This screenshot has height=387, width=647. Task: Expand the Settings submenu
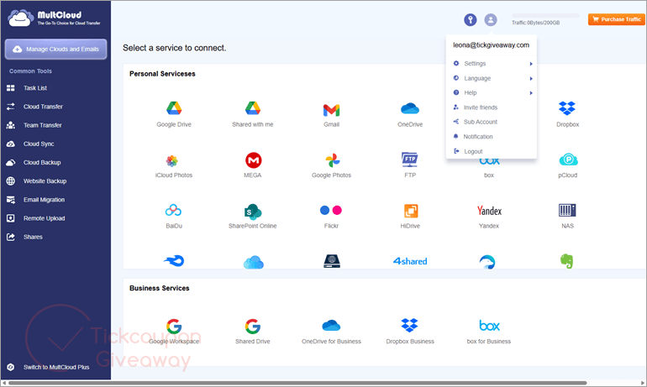[x=492, y=64]
